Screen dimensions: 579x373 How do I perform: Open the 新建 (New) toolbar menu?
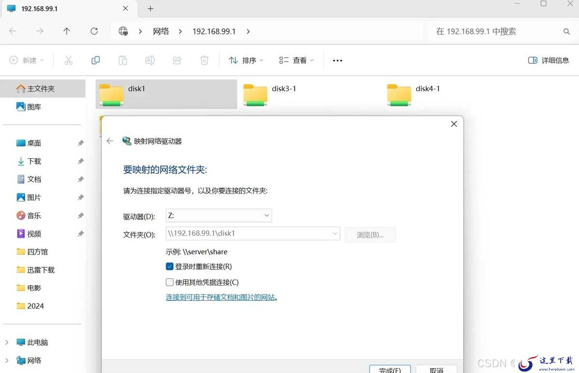coord(27,60)
